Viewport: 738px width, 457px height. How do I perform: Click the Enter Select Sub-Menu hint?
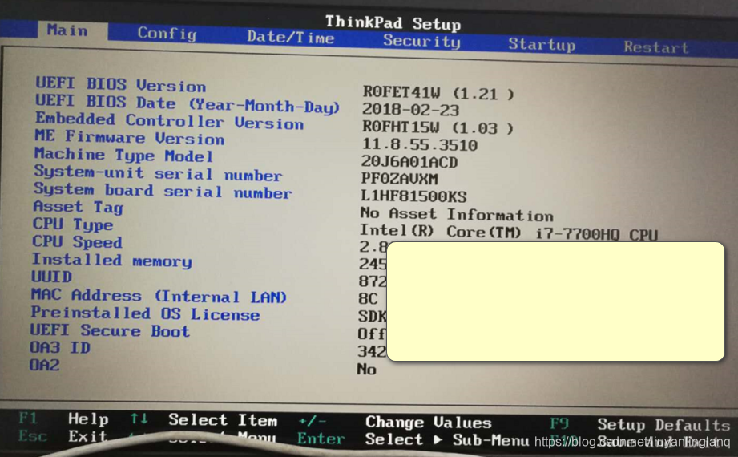click(413, 439)
